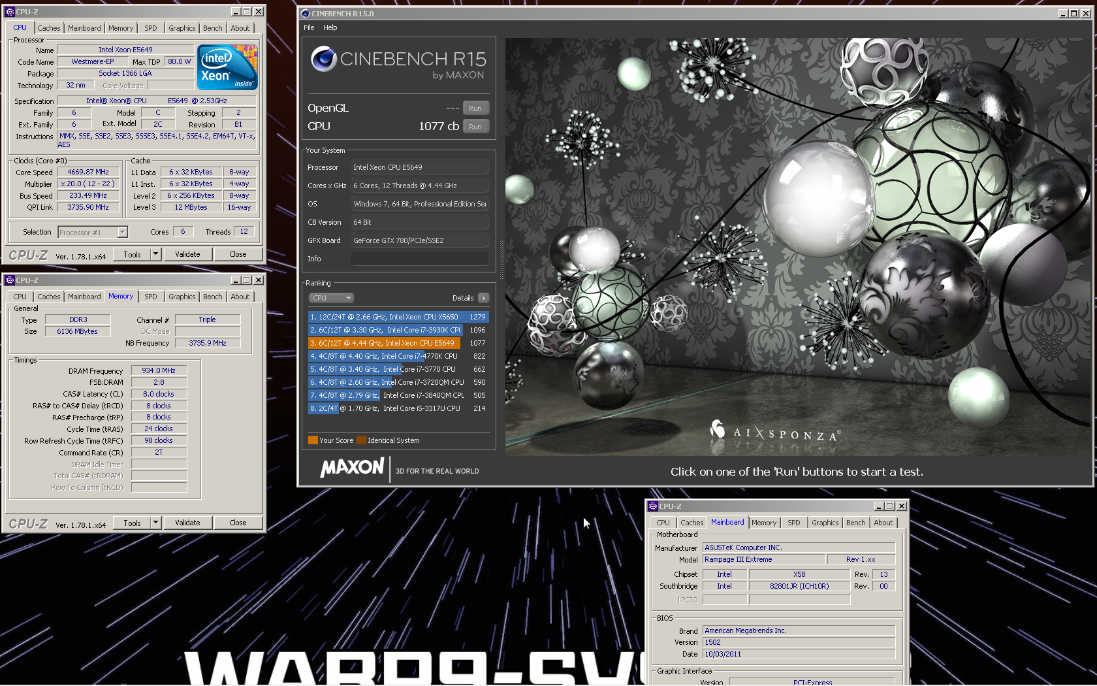Click the MAXON logo at bottom

[352, 468]
